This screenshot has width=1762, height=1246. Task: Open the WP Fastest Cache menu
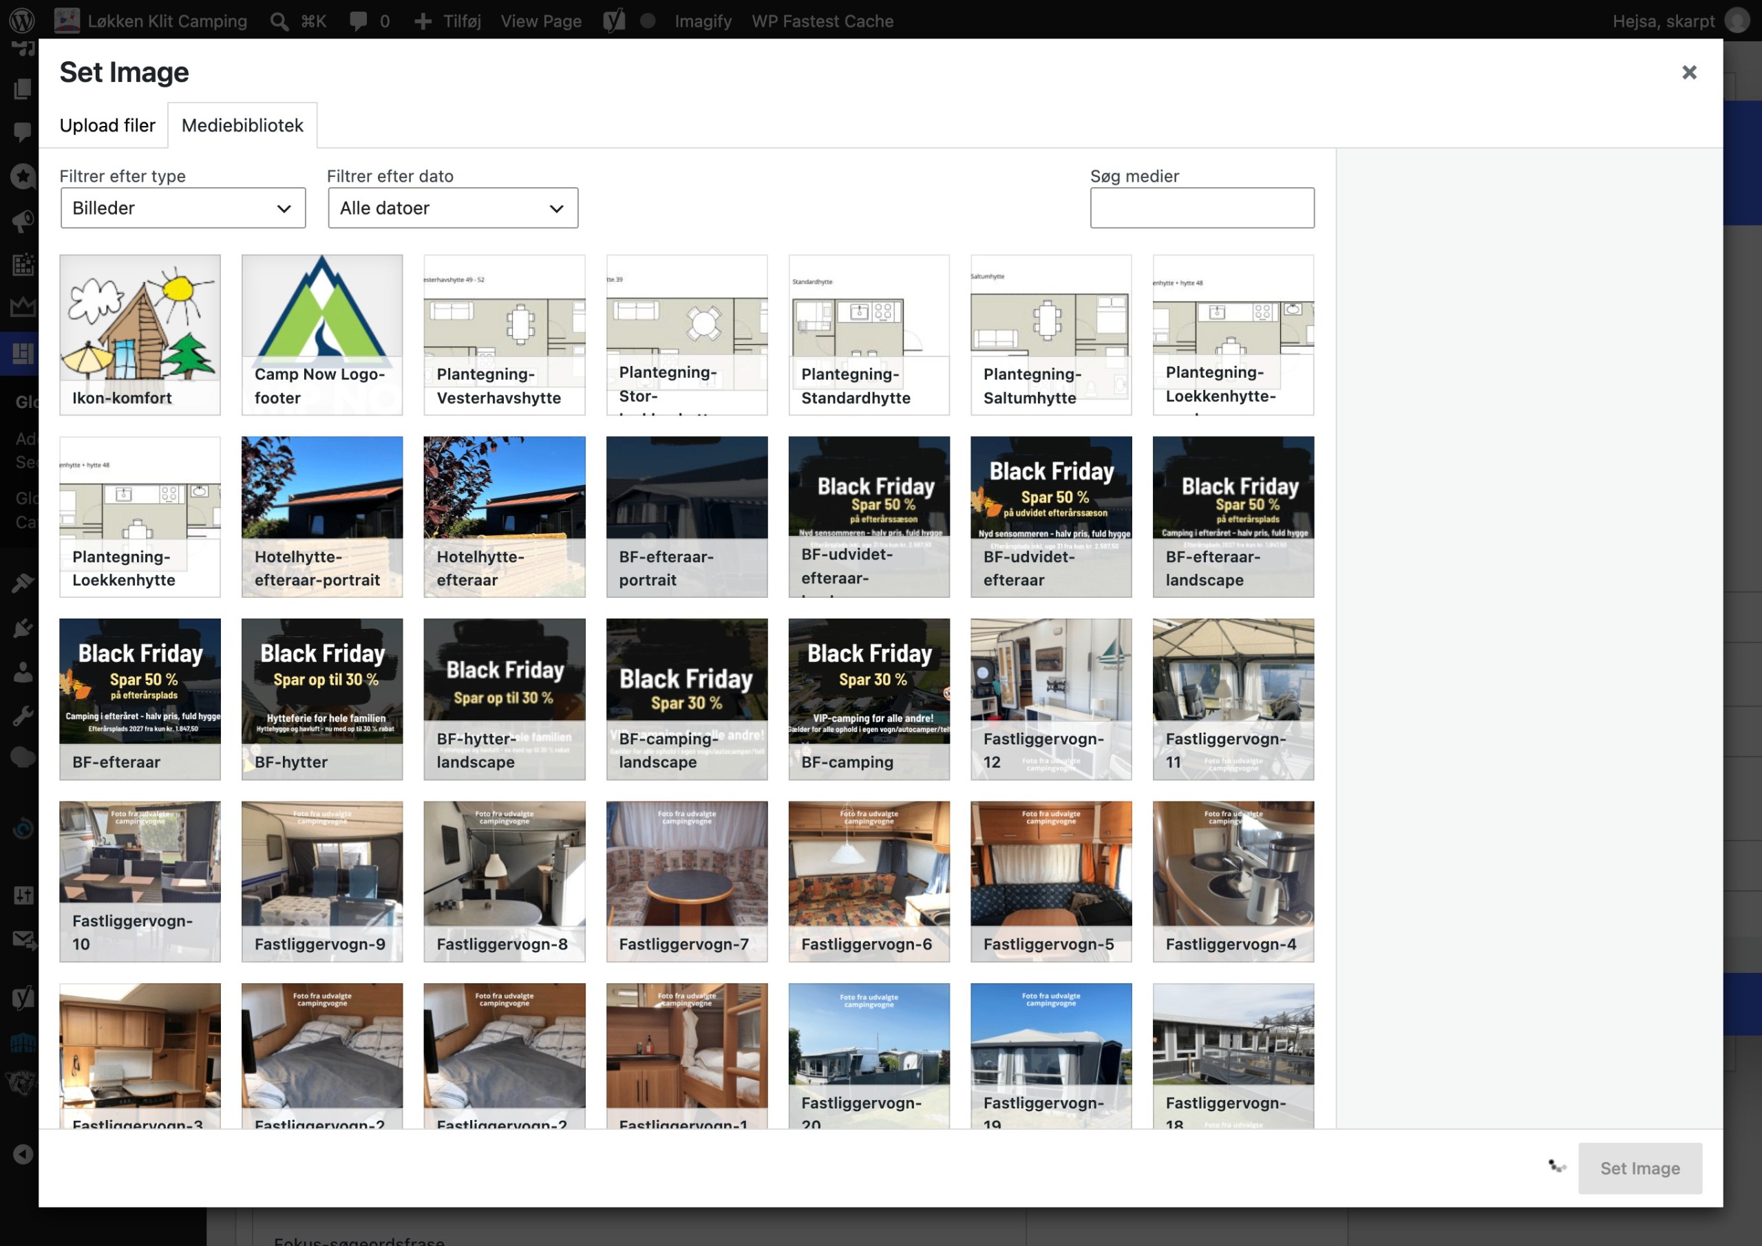coord(822,21)
